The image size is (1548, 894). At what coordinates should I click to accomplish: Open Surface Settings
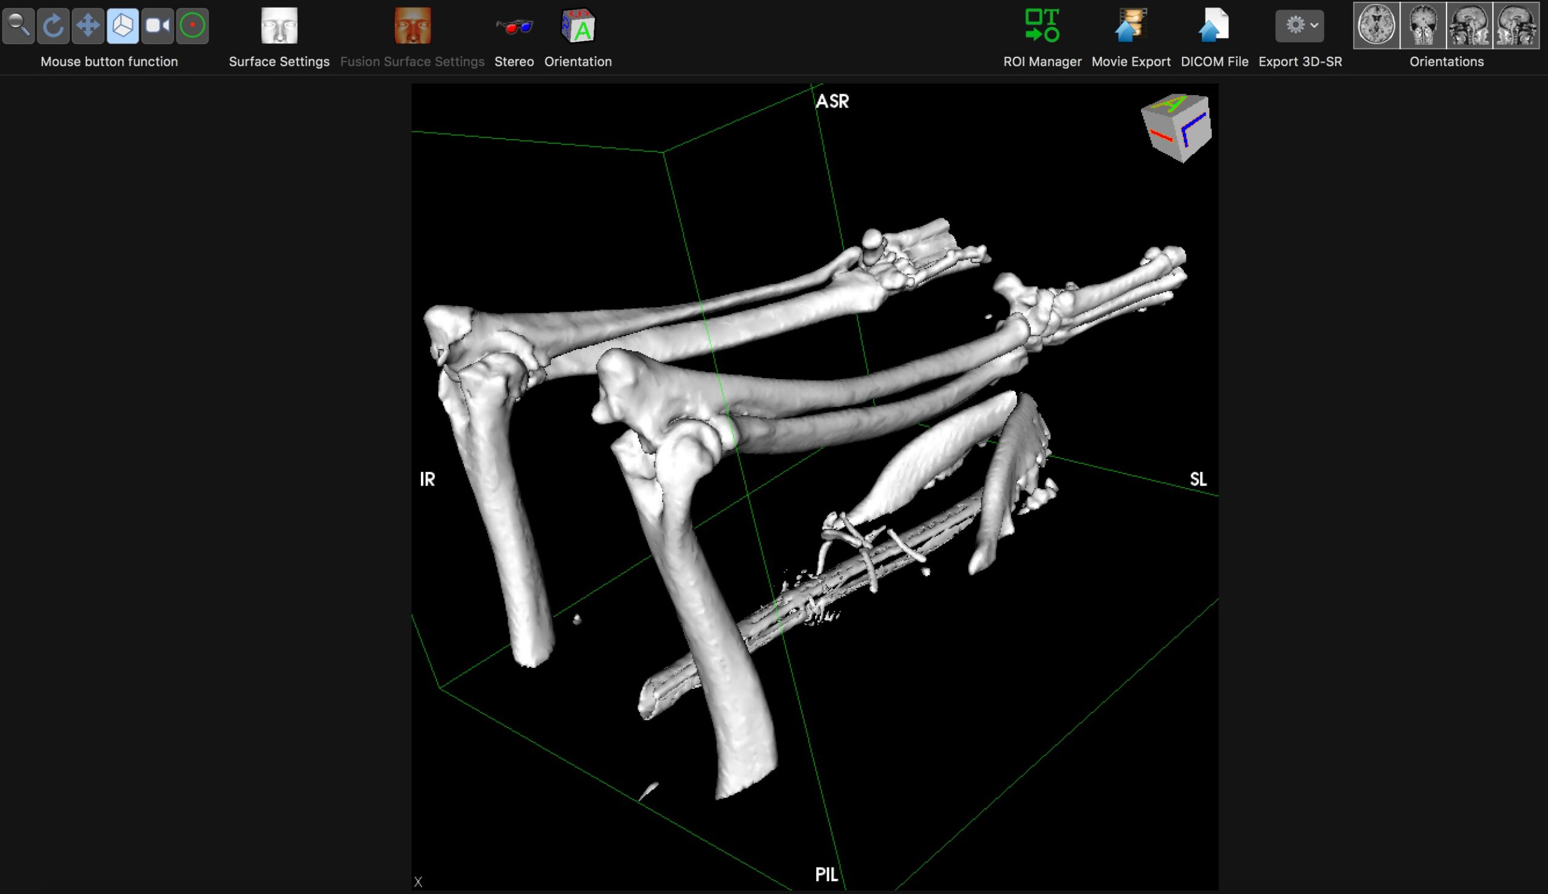tap(279, 26)
